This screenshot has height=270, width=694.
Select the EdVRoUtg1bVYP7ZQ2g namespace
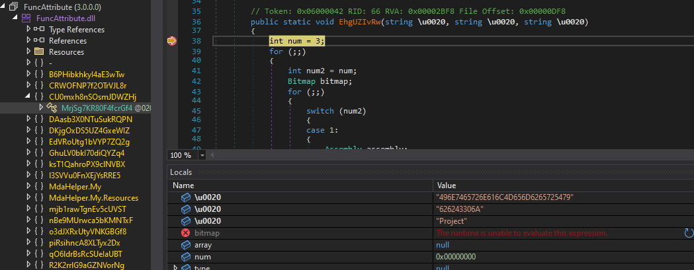[89, 142]
